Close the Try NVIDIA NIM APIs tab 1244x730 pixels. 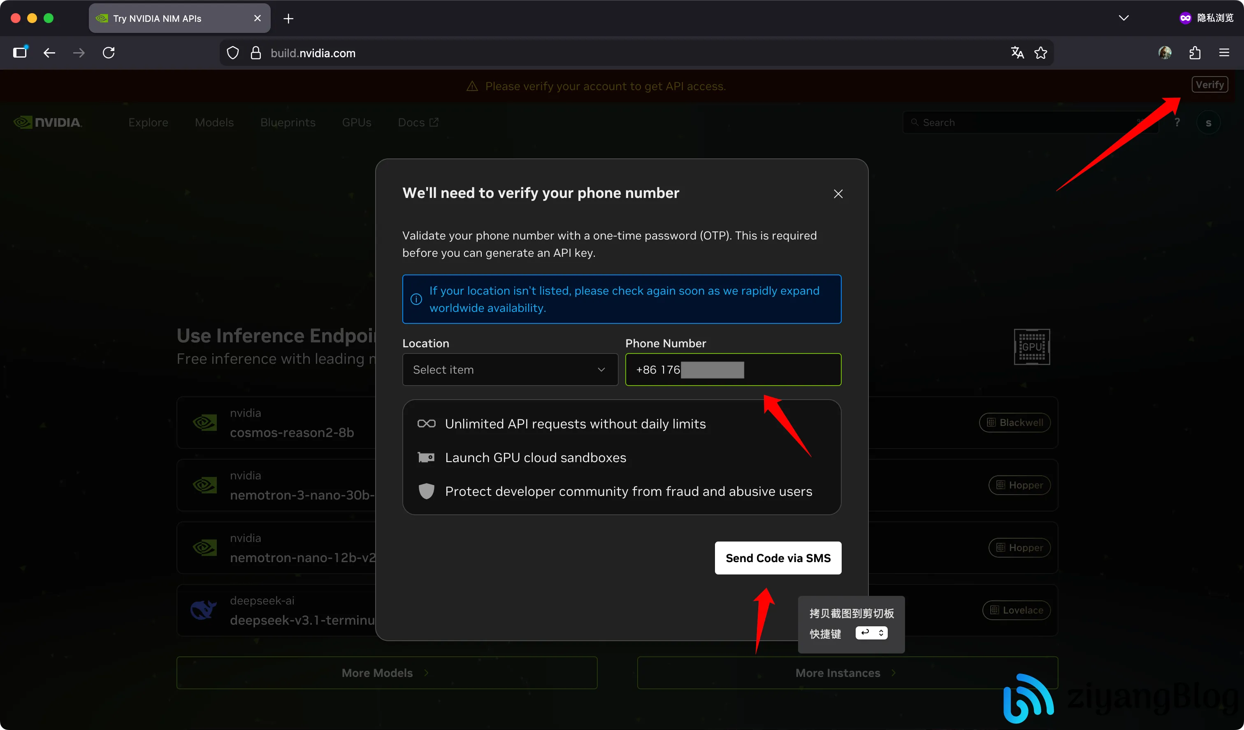(x=257, y=19)
